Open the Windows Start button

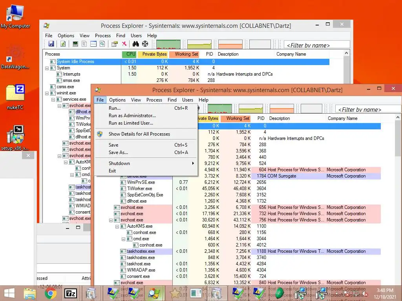(x=9, y=293)
